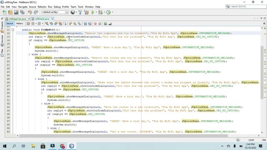The height and width of the screenshot is (150, 267).
Task: Shift the current line right
Action: [90, 24]
